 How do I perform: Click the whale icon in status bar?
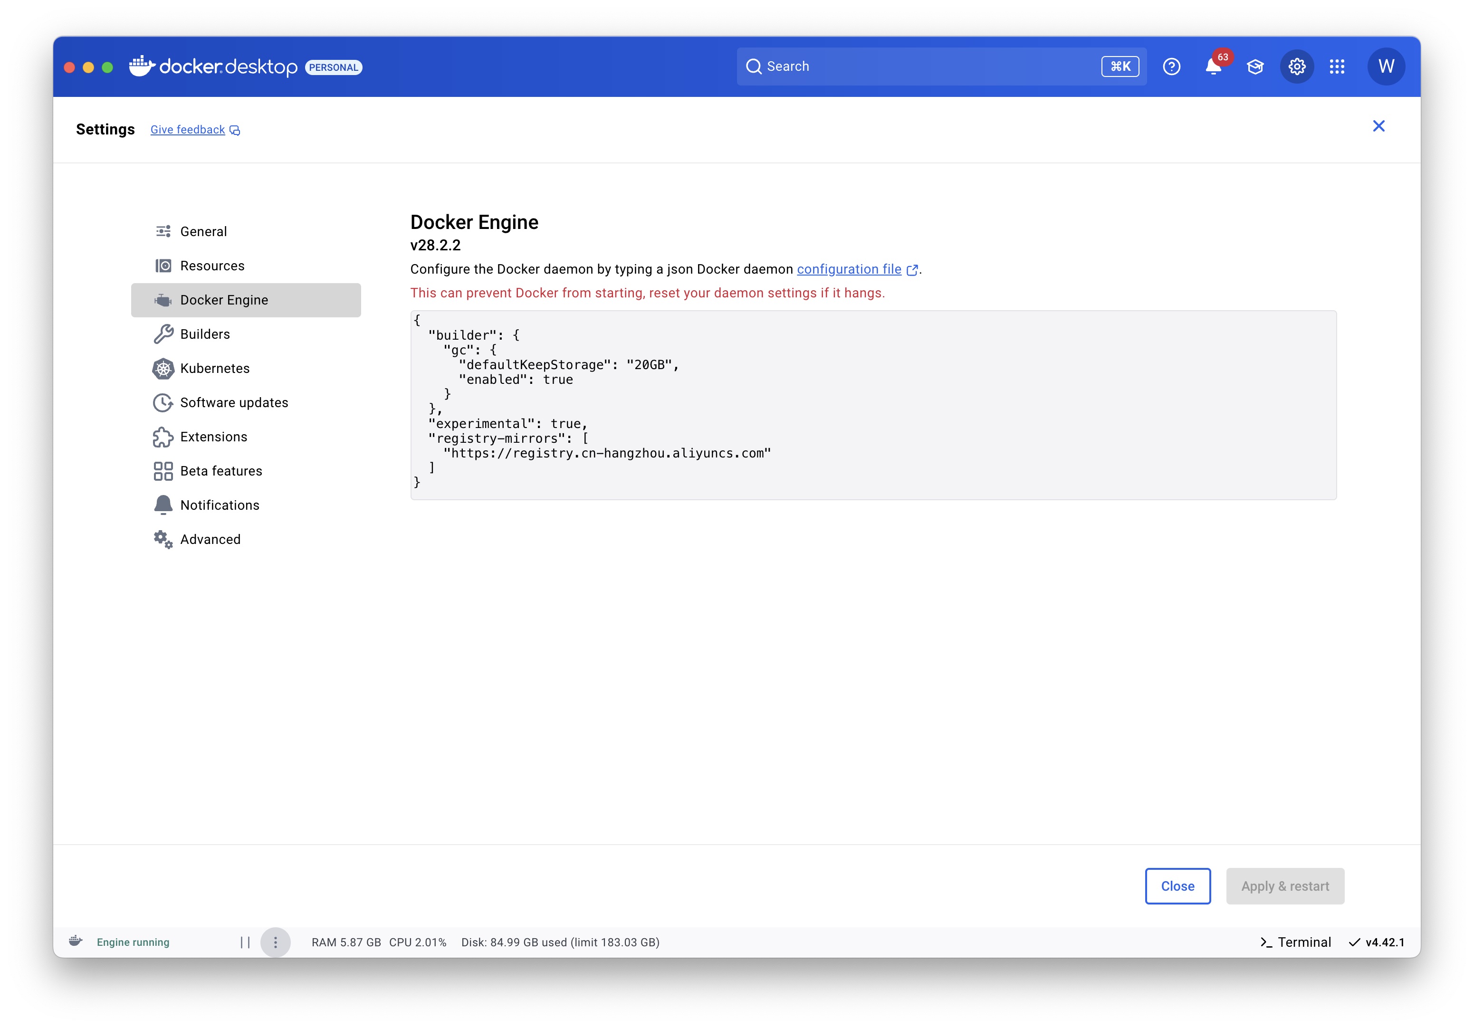click(x=76, y=942)
